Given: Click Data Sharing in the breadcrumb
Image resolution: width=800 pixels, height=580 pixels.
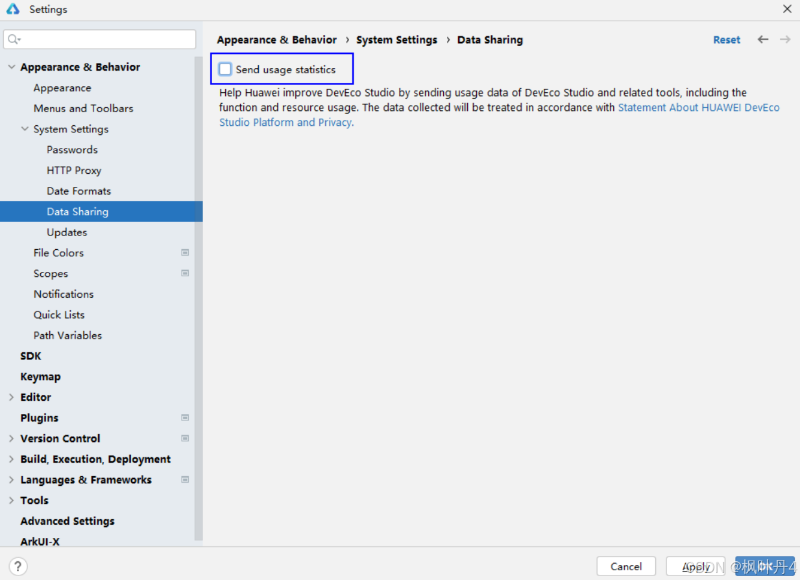Looking at the screenshot, I should pos(490,40).
